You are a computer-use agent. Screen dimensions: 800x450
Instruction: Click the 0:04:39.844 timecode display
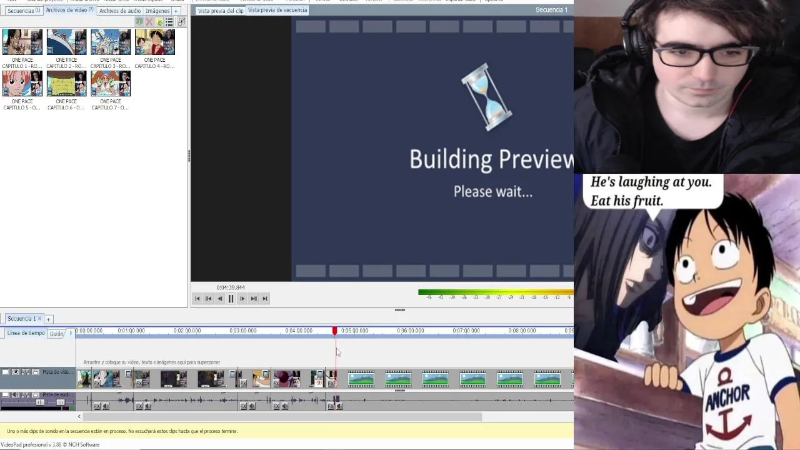[231, 287]
